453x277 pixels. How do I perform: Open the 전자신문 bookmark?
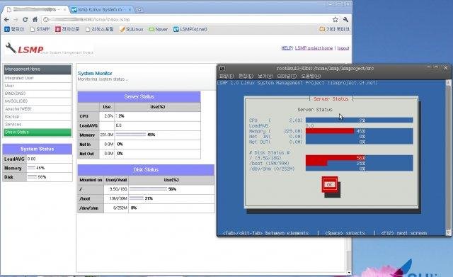pyautogui.click(x=67, y=29)
